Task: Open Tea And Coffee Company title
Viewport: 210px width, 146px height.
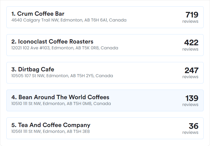Action: [51, 125]
